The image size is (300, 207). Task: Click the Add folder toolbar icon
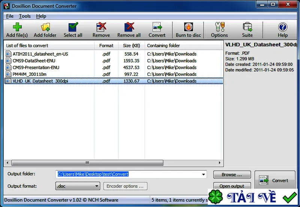[45, 27]
